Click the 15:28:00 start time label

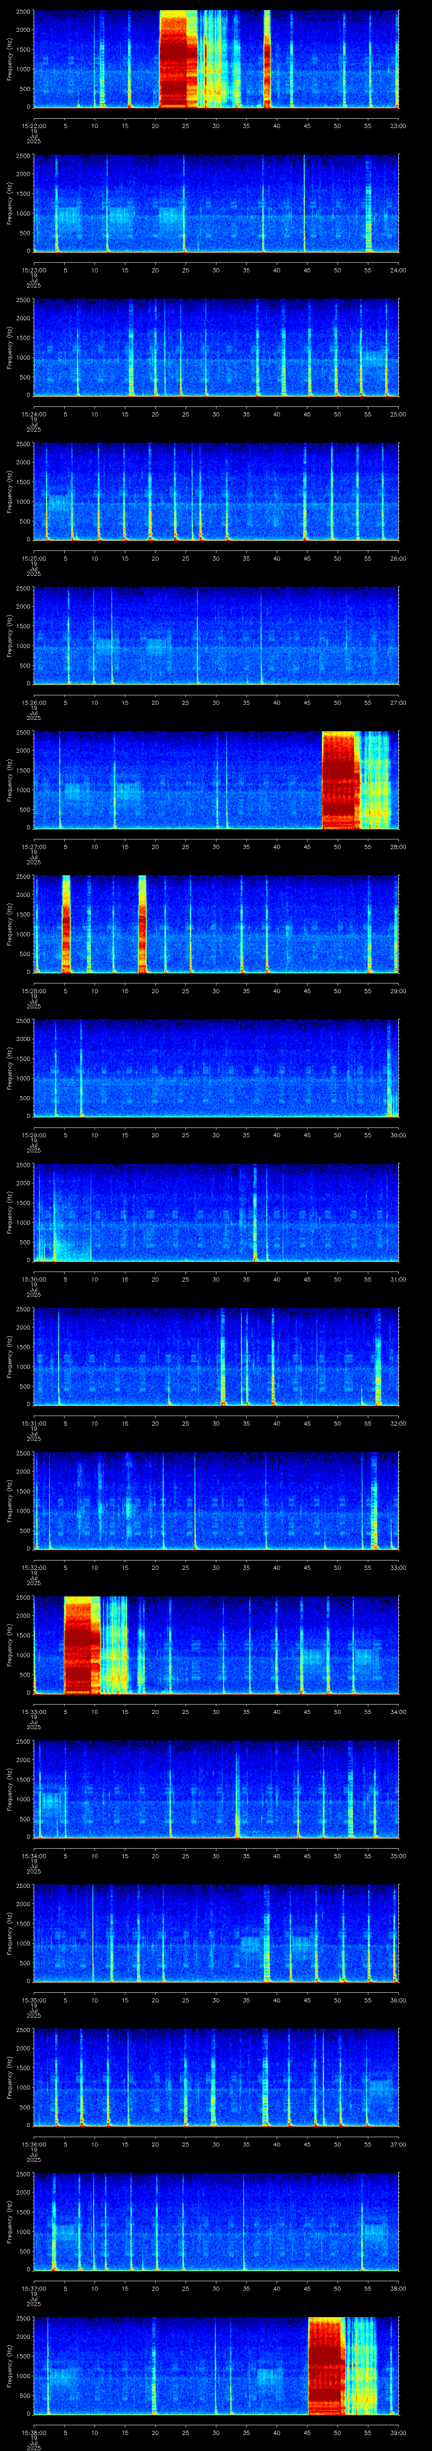coord(33,991)
